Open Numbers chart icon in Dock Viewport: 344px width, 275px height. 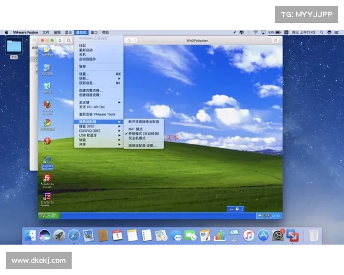pyautogui.click(x=220, y=235)
